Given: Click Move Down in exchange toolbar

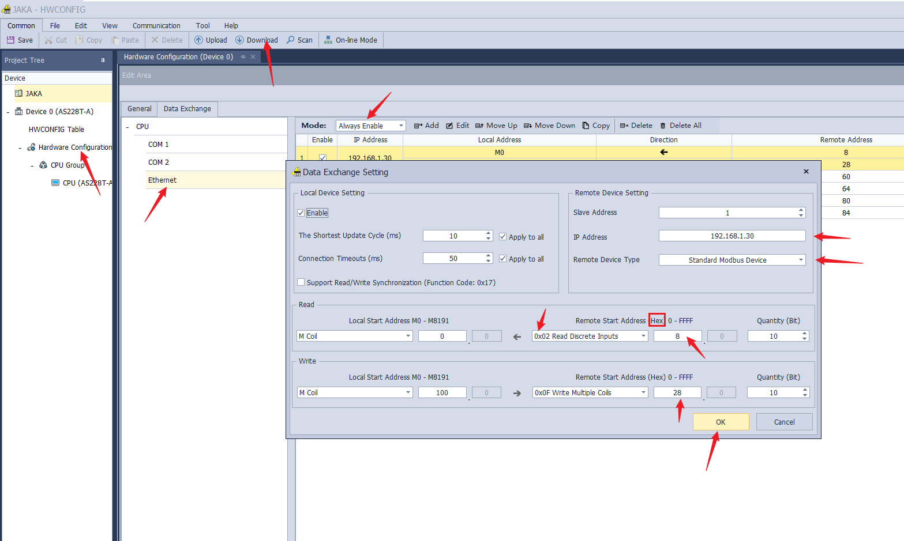Looking at the screenshot, I should (x=549, y=126).
